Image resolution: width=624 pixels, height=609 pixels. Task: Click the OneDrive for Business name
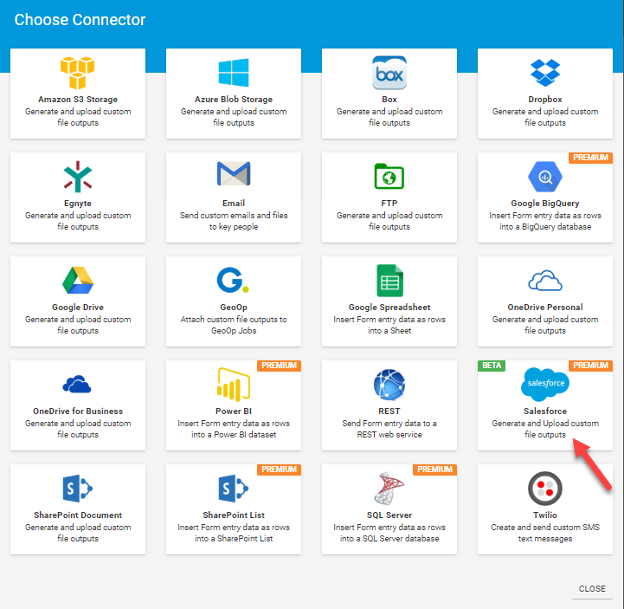click(x=78, y=411)
